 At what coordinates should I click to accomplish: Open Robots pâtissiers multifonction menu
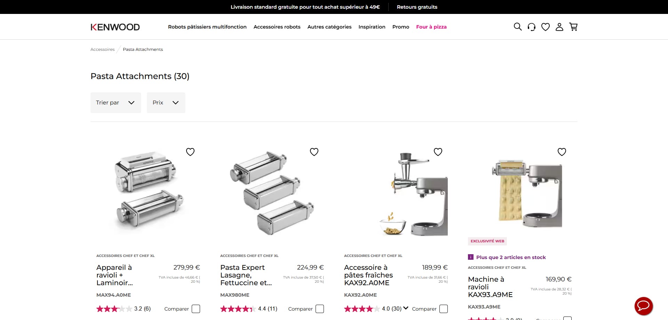tap(207, 27)
